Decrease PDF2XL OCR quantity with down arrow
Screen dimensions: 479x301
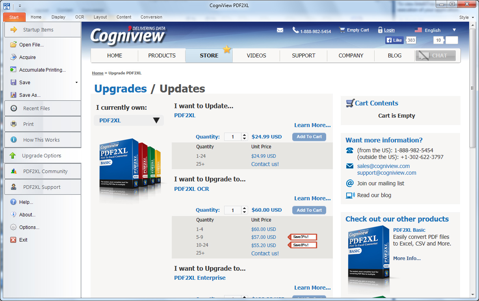tap(244, 212)
